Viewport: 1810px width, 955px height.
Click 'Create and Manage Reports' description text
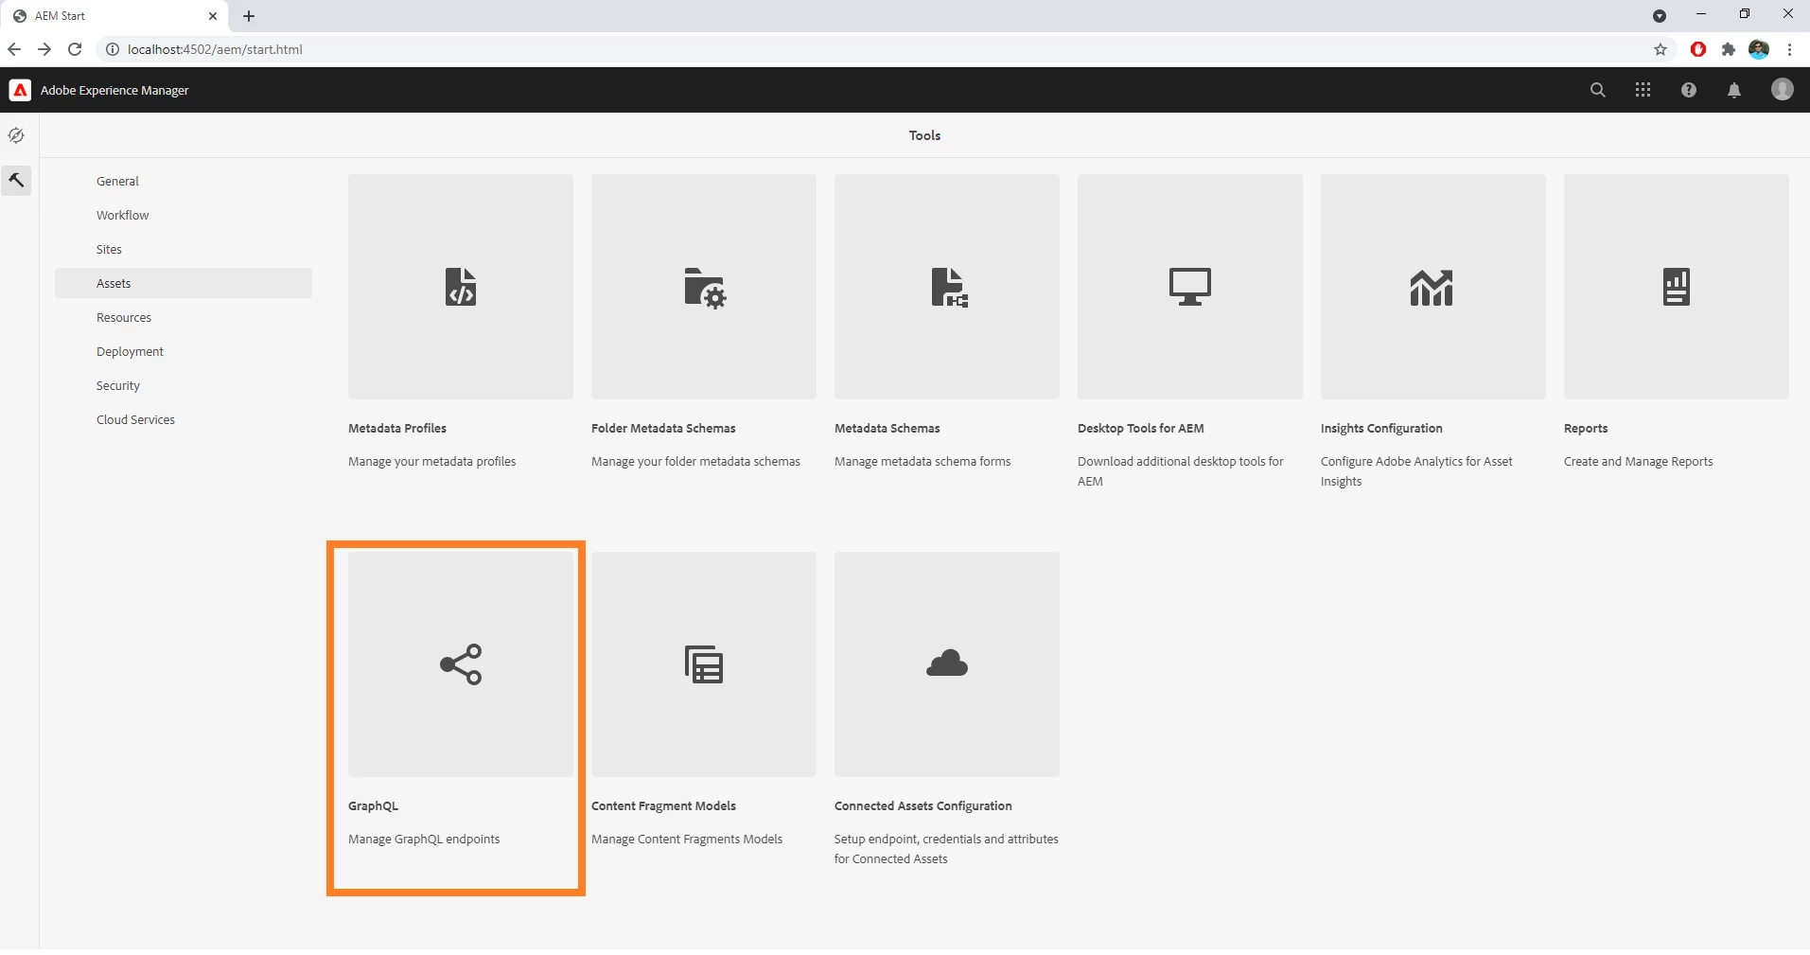point(1639,461)
